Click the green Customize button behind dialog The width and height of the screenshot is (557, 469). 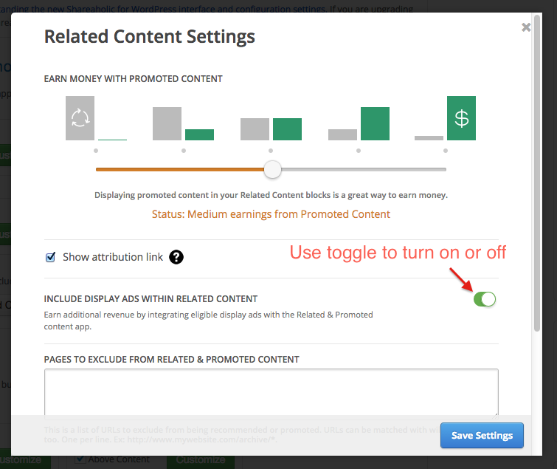[x=201, y=461]
